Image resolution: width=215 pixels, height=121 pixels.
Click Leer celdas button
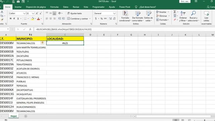206,16
